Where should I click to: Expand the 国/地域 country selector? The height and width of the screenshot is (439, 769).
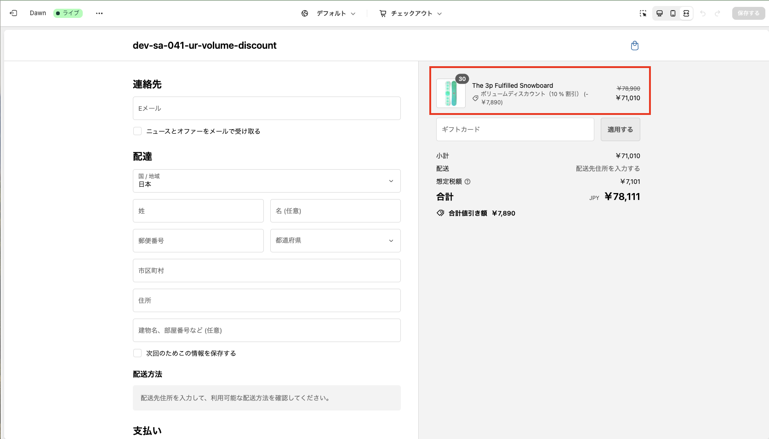pos(266,181)
